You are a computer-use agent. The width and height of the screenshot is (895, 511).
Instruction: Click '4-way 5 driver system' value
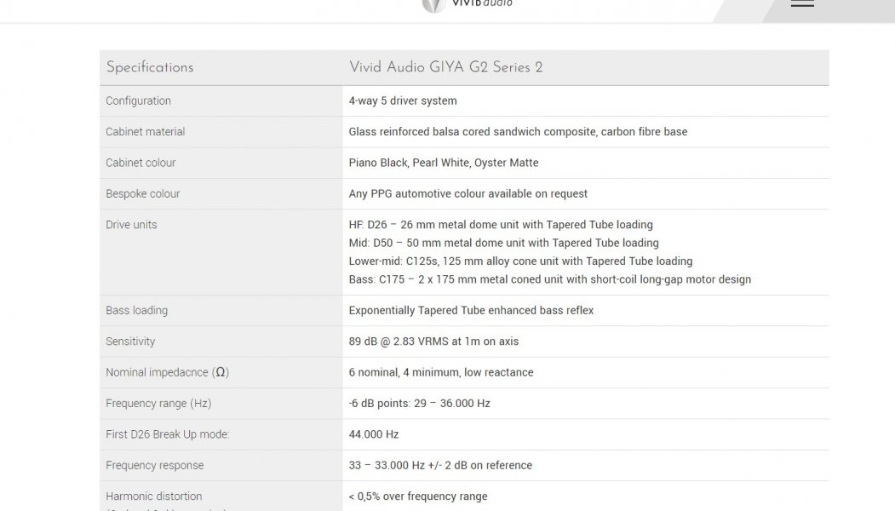403,100
